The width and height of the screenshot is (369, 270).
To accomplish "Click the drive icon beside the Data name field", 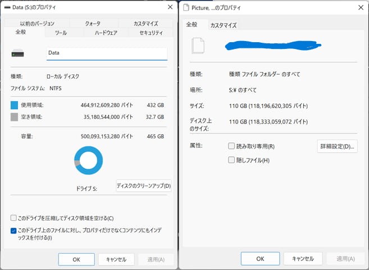I will (x=17, y=53).
